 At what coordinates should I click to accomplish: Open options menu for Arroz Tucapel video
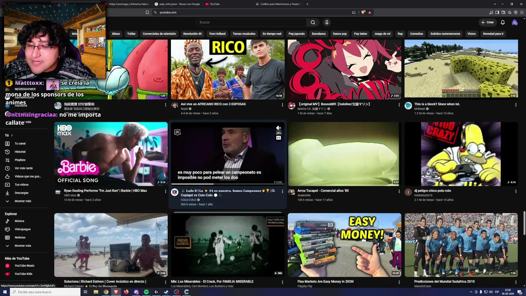[x=399, y=192]
